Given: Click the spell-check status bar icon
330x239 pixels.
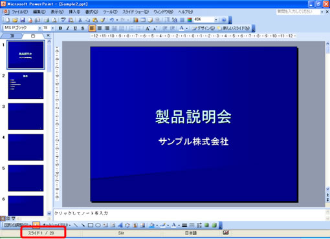Looking at the screenshot, I should click(226, 233).
